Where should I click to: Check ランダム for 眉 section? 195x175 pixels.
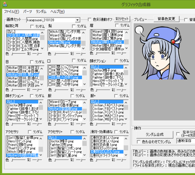[x=117, y=25]
